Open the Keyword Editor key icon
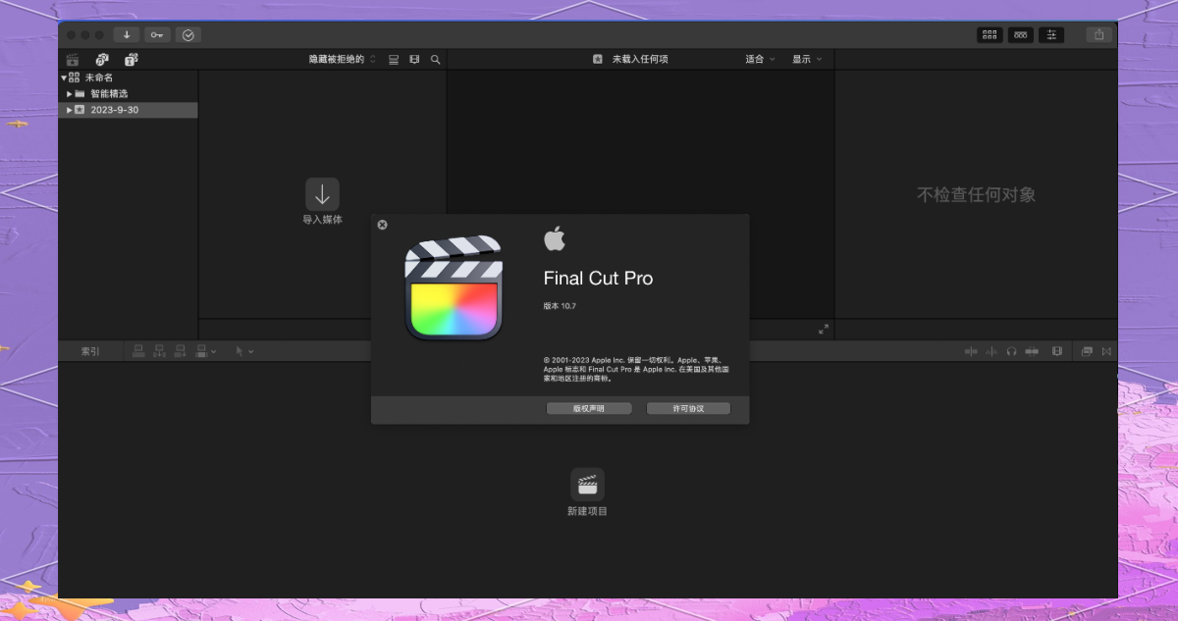 click(157, 34)
